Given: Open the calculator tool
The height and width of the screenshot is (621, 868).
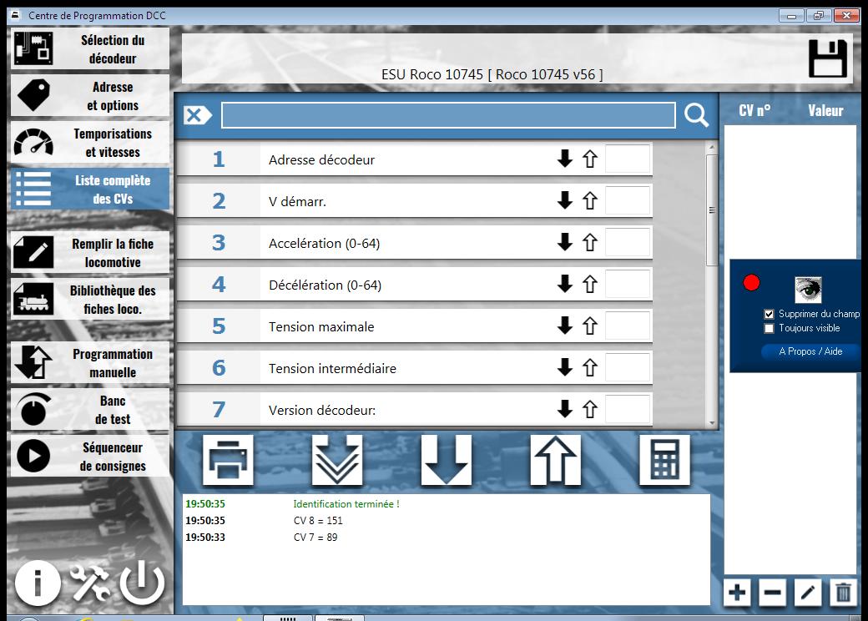Looking at the screenshot, I should point(664,460).
